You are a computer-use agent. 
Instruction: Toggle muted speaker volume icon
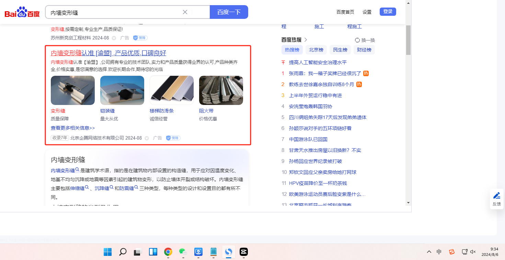[473, 252]
